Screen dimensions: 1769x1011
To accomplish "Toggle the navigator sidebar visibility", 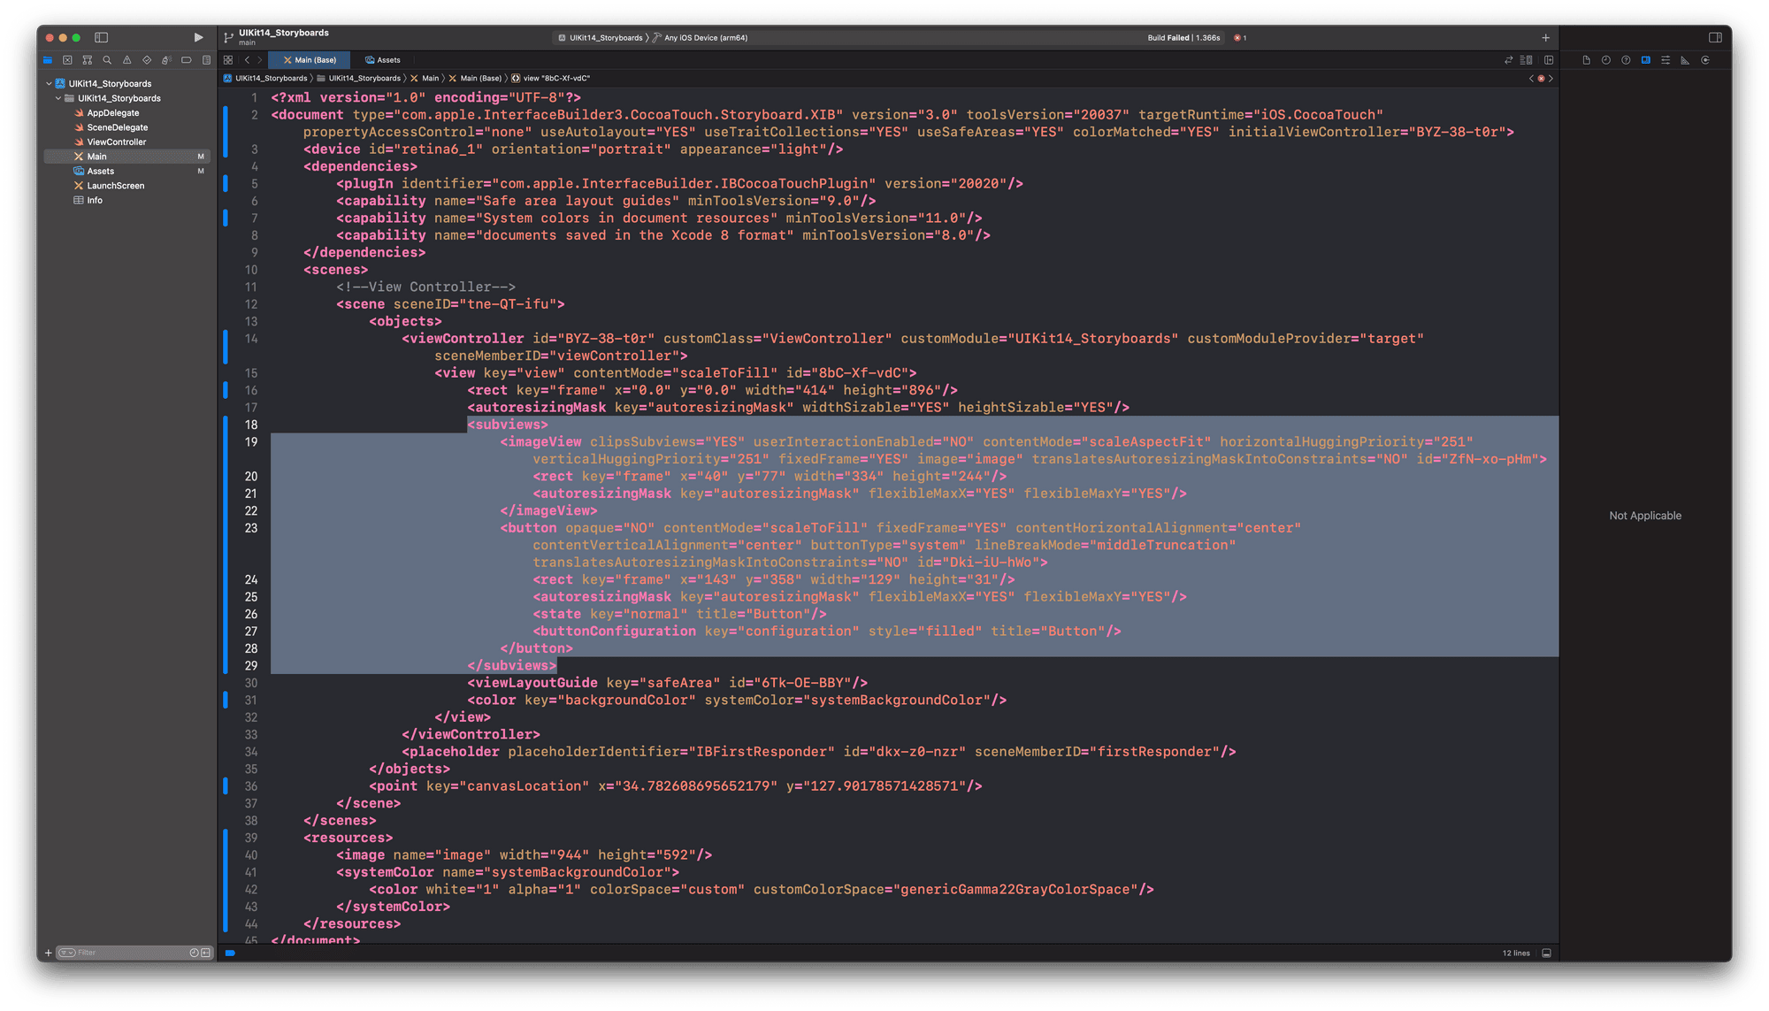I will pos(102,37).
